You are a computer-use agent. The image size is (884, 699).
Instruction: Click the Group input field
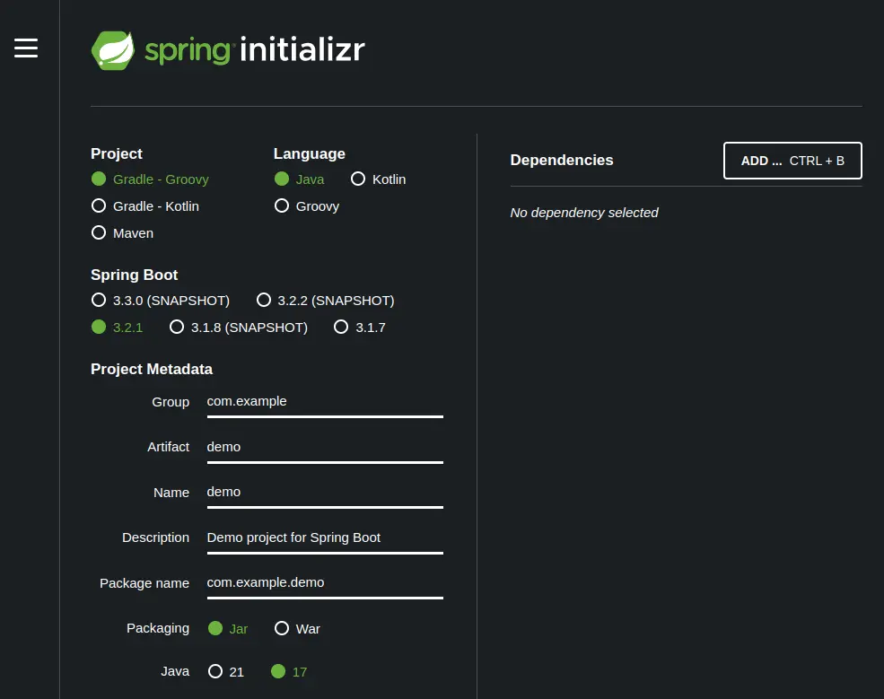[x=325, y=403]
